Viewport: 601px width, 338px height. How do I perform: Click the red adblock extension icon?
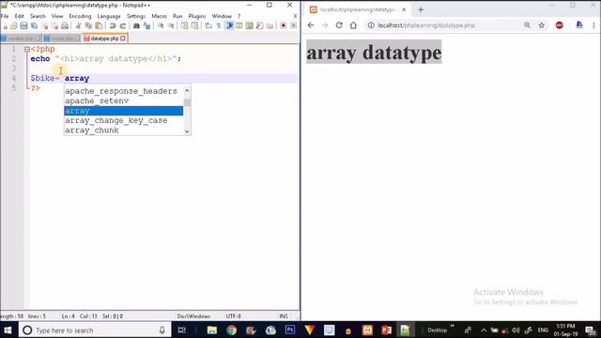coord(560,25)
